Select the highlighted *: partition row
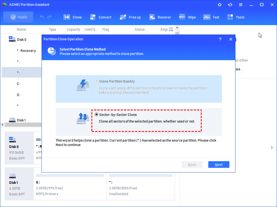 [x=22, y=72]
